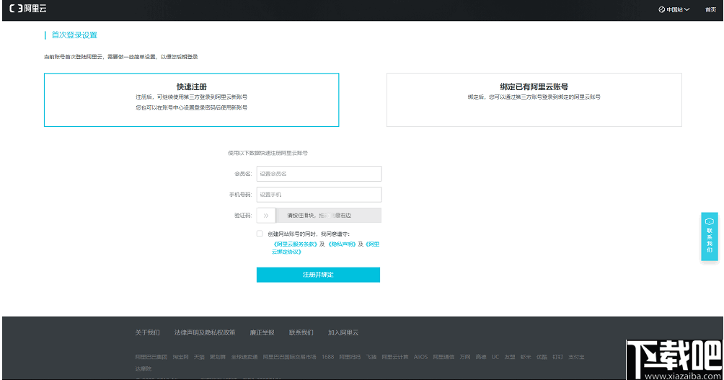Open 虾米 footer link

click(x=526, y=357)
